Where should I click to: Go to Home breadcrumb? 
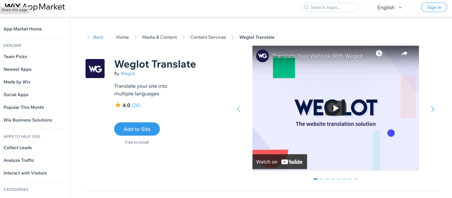(x=122, y=37)
